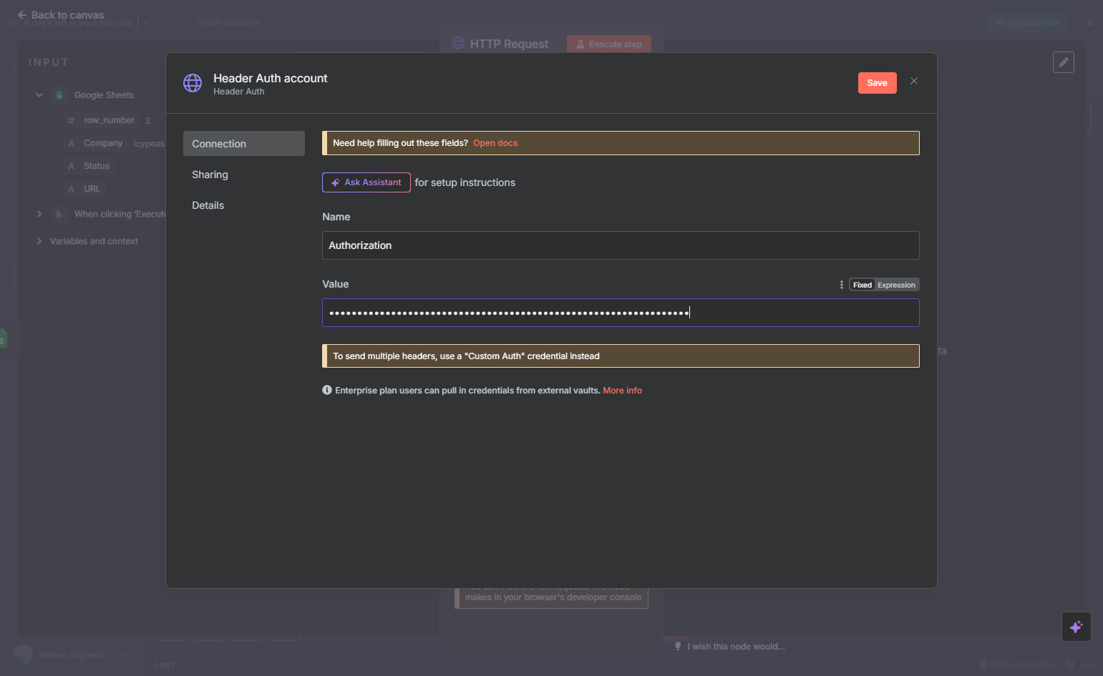Ask Assistant for setup instructions

coord(366,182)
